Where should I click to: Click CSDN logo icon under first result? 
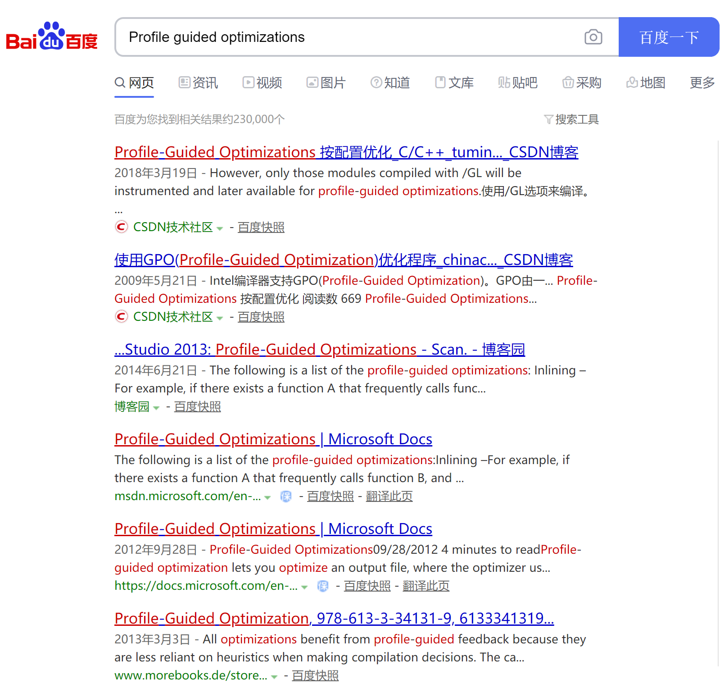tap(121, 227)
